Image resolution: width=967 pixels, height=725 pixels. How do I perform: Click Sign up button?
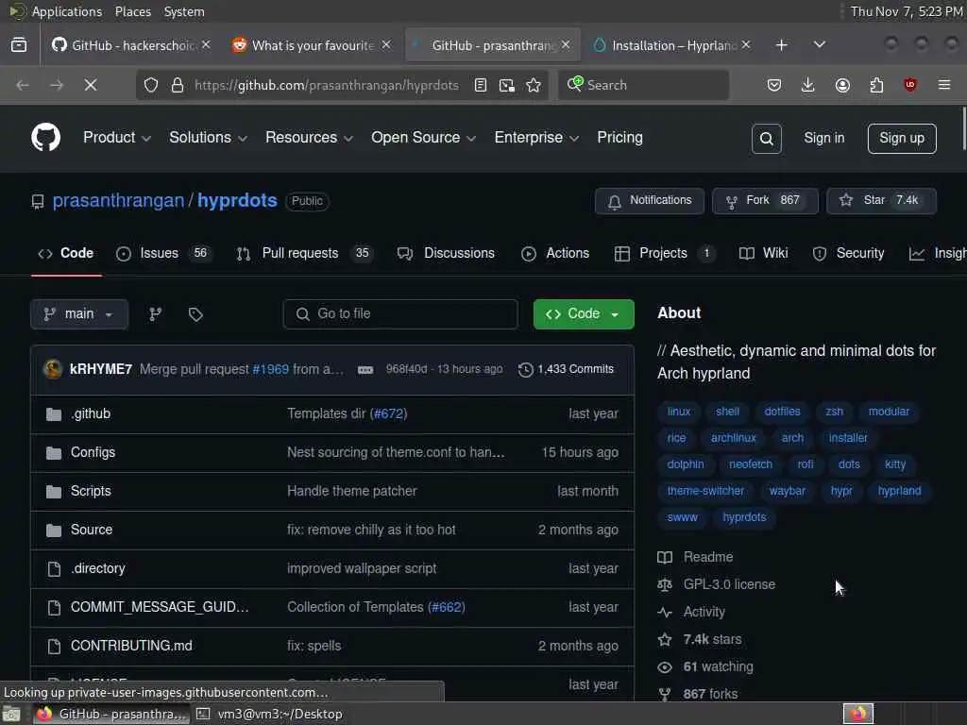[x=902, y=138]
